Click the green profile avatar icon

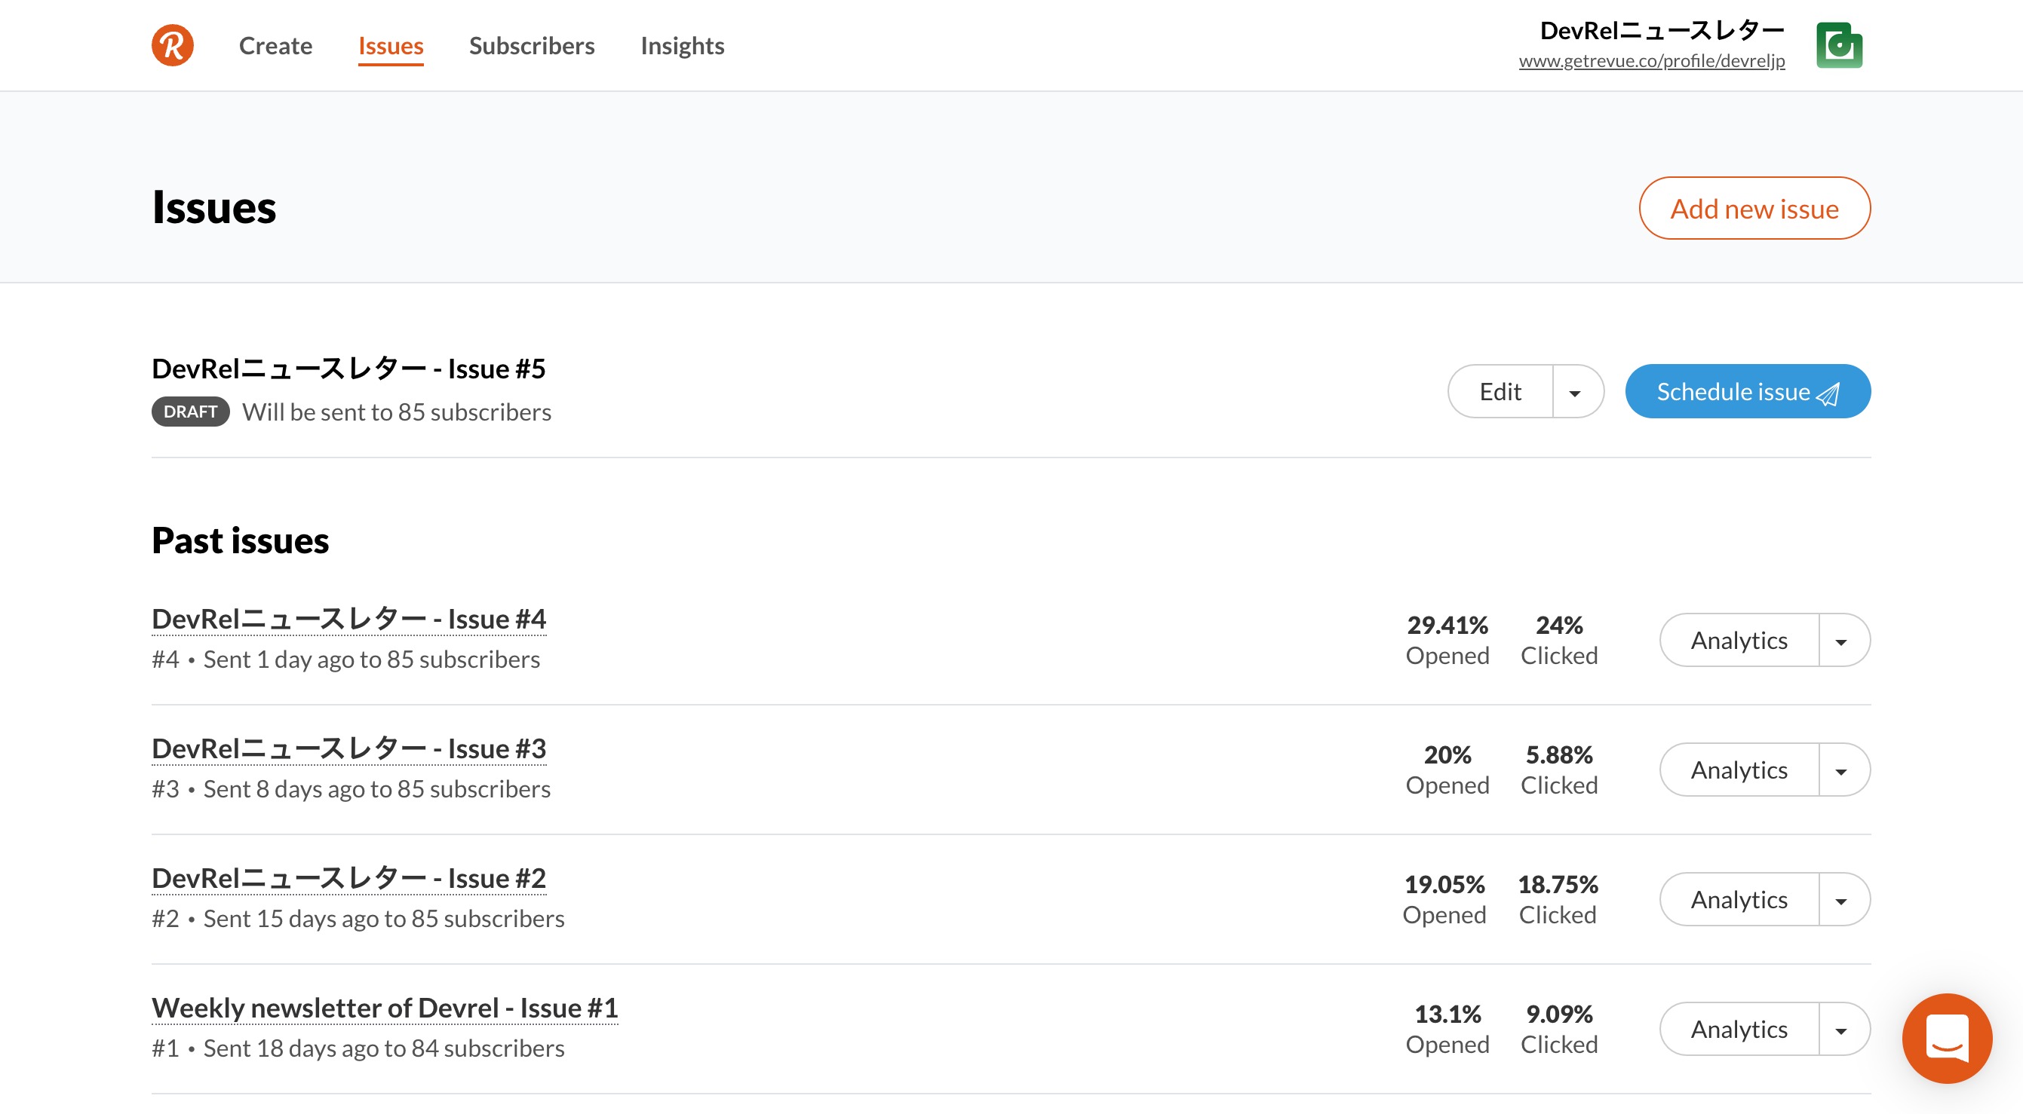(x=1838, y=45)
